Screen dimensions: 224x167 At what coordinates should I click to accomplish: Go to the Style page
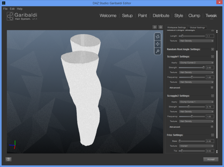coord(179,16)
